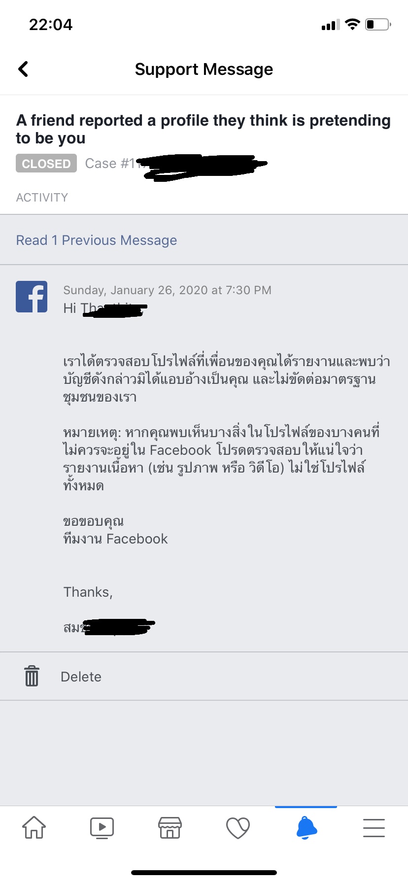Tap the 22:04 clock in status bar
The width and height of the screenshot is (408, 883).
51,25
